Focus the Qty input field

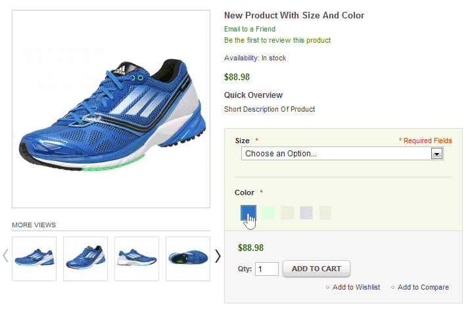click(267, 269)
